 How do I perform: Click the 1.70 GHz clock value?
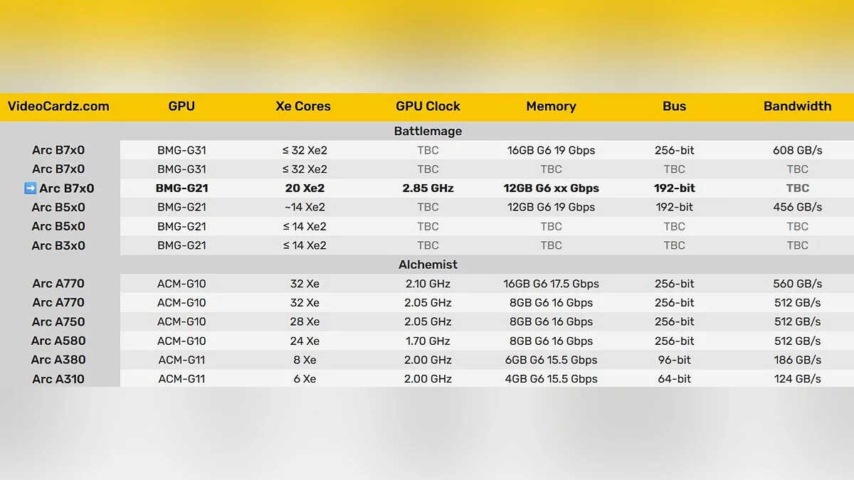pyautogui.click(x=428, y=341)
